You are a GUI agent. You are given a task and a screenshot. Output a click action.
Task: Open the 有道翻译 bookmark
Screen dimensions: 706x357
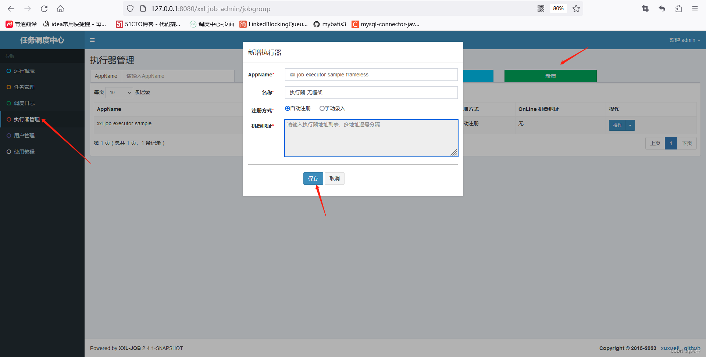[21, 24]
